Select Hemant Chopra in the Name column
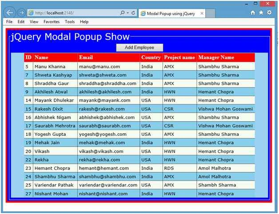279x214 pixels. click(x=55, y=168)
